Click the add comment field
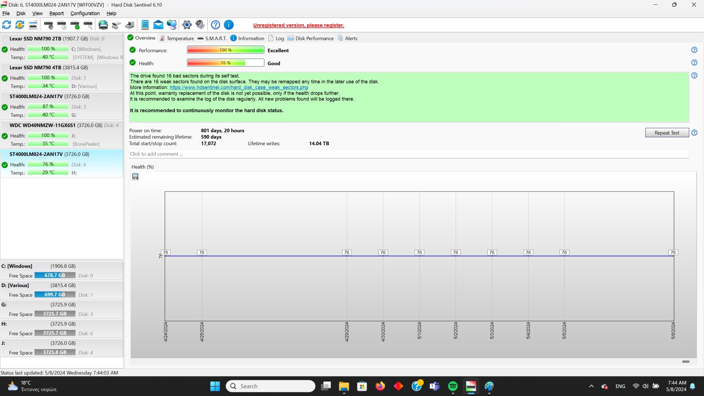704x396 pixels. point(408,154)
